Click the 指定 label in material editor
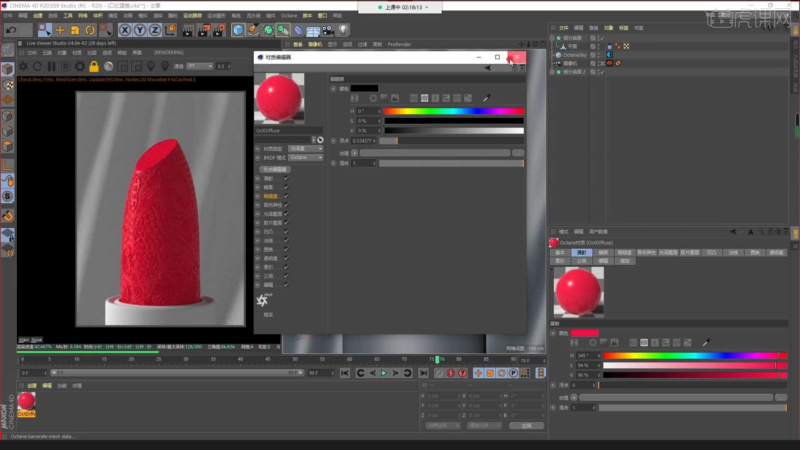This screenshot has width=800, height=450. 268,315
